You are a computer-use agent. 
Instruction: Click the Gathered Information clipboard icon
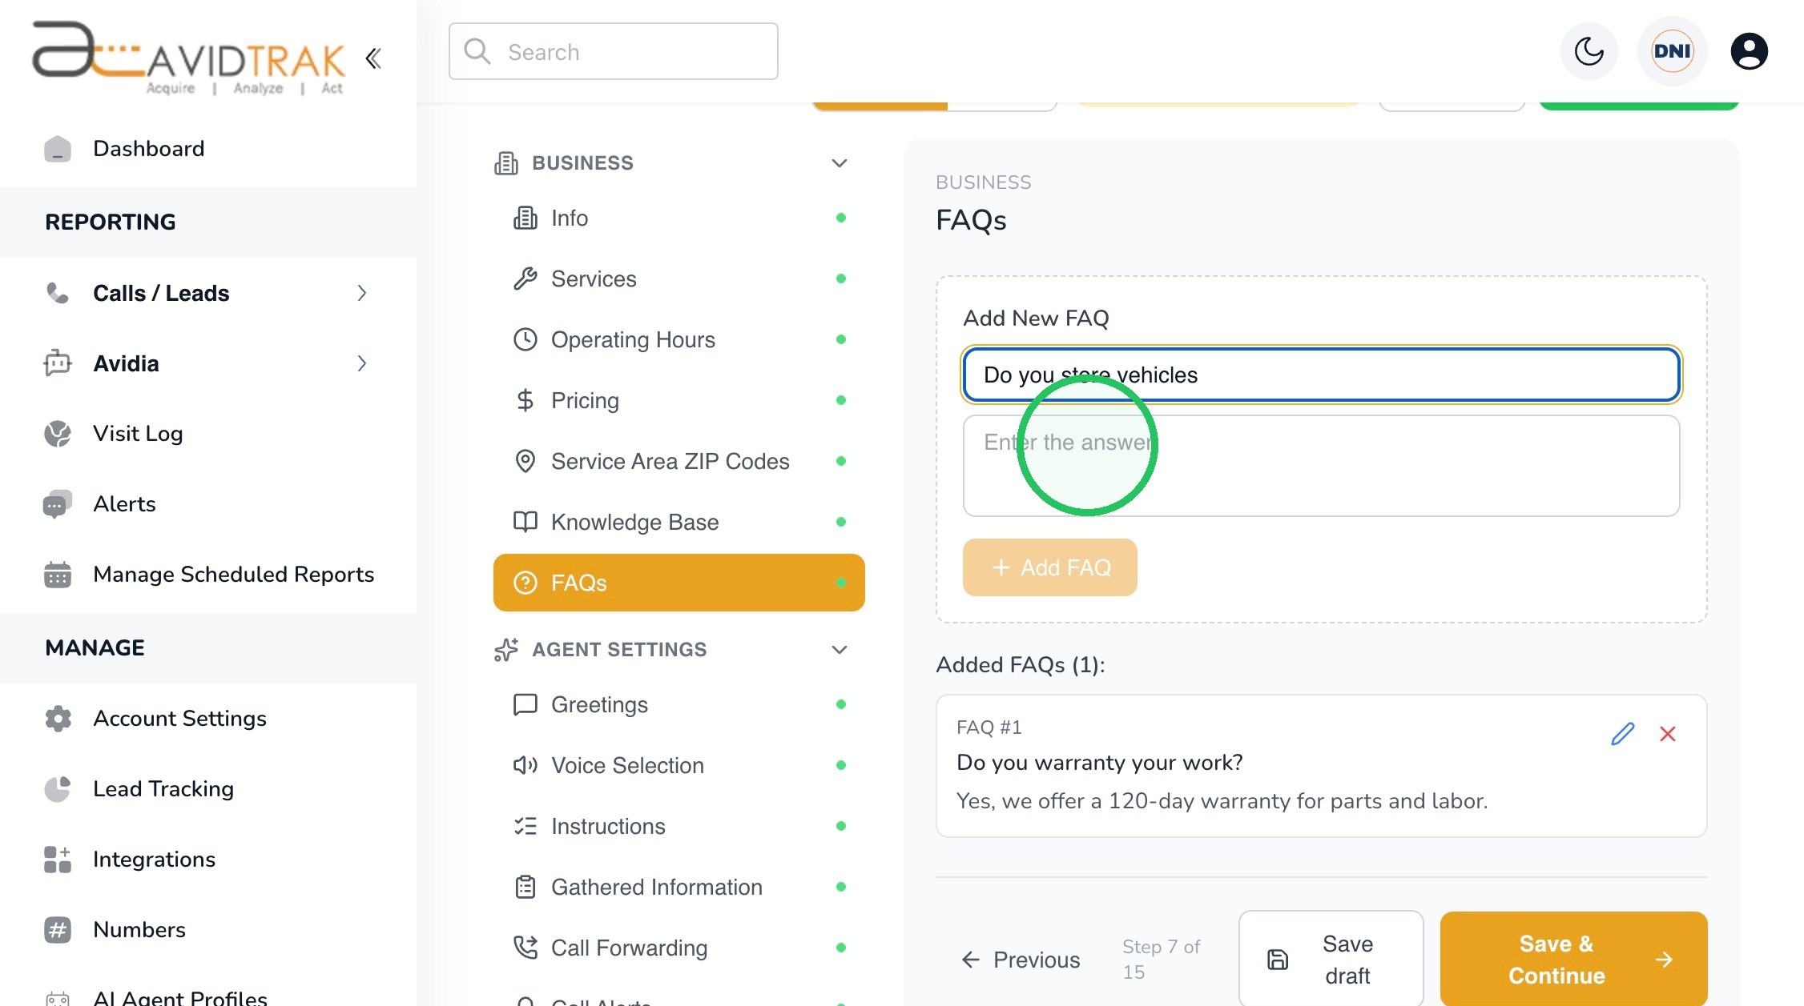pyautogui.click(x=525, y=887)
